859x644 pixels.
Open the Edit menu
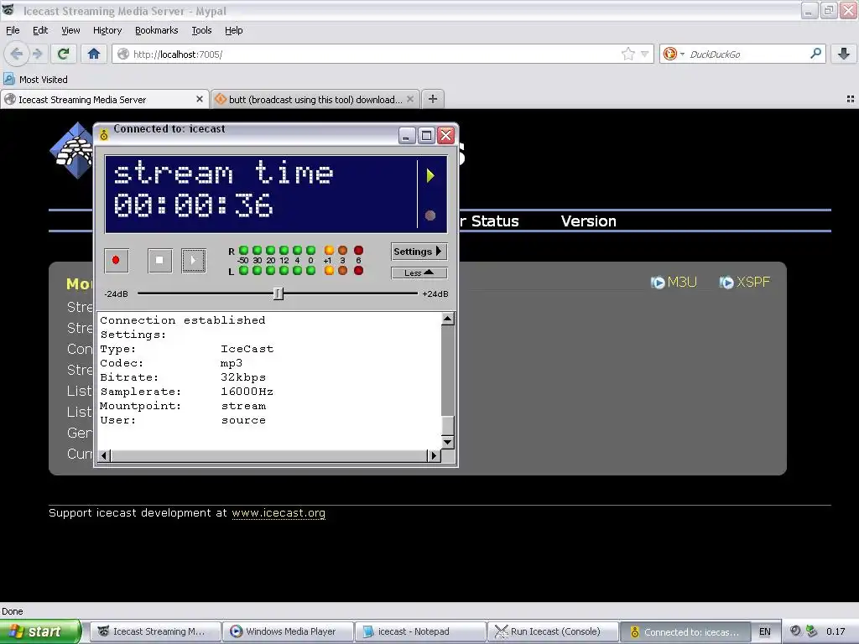[40, 30]
